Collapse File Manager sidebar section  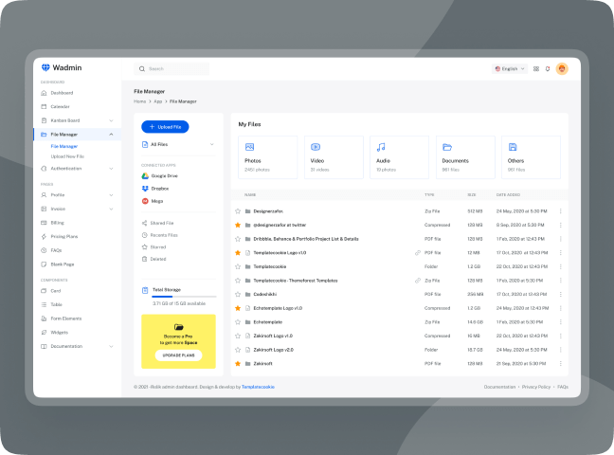[111, 135]
